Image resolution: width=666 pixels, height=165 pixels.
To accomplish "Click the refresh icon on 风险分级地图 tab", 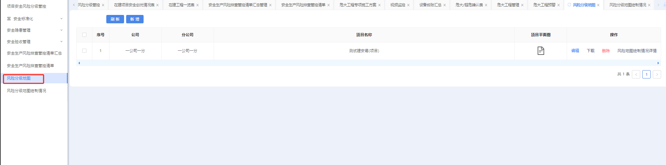I will click(569, 5).
